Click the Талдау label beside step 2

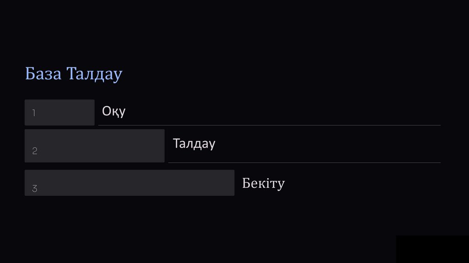(x=194, y=143)
